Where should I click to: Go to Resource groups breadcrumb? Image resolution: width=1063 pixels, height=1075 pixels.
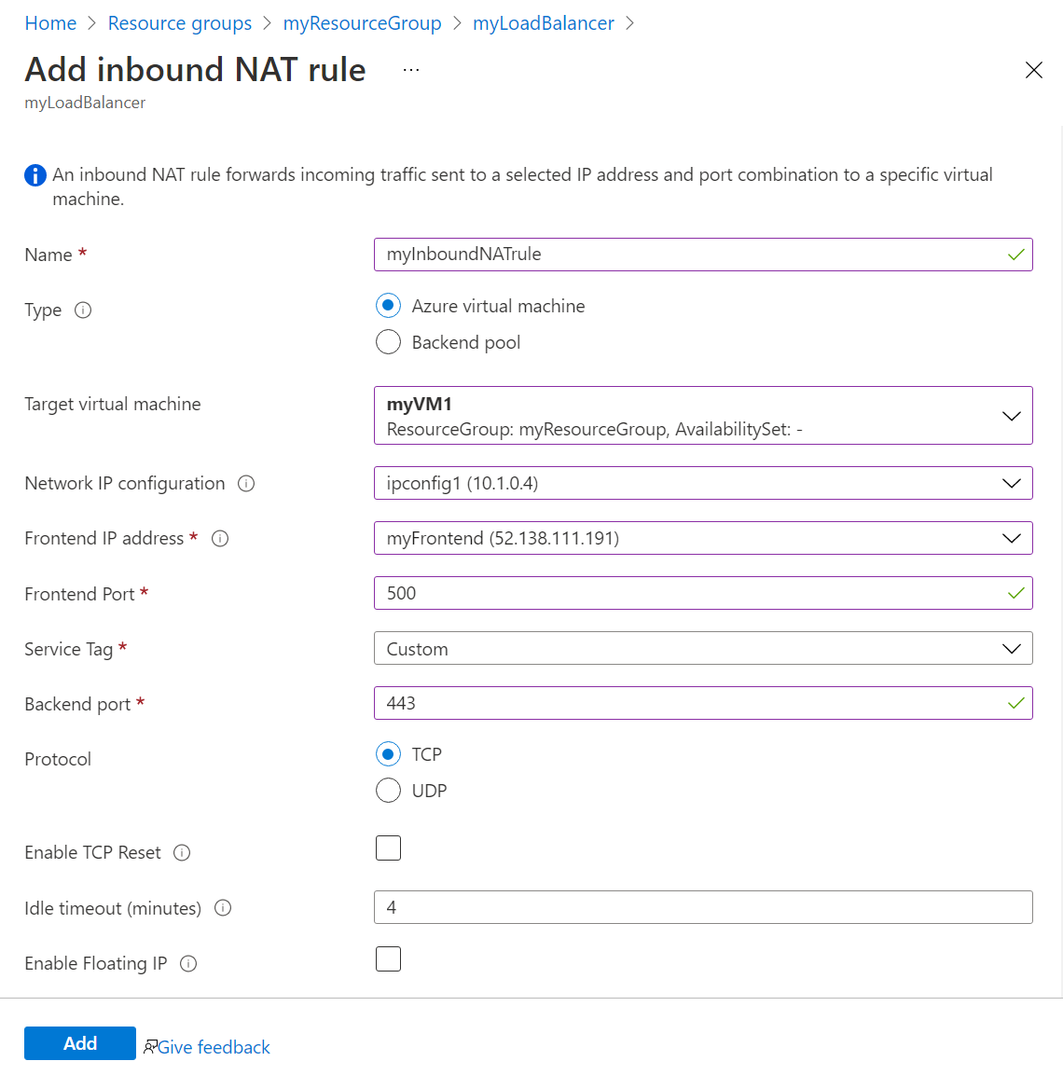(x=180, y=23)
